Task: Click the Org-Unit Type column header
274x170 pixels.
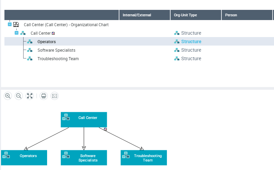Action: click(185, 15)
